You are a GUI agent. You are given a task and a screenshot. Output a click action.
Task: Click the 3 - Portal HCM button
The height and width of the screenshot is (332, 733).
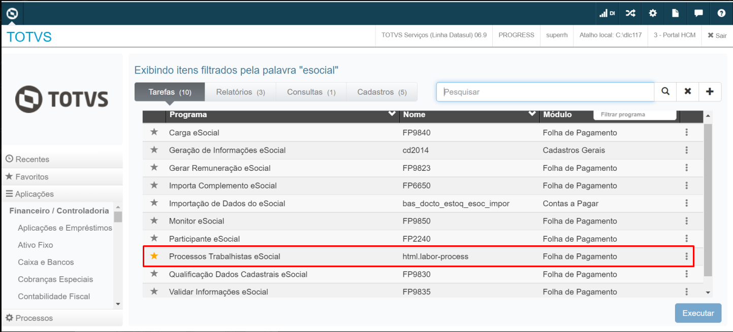point(675,35)
